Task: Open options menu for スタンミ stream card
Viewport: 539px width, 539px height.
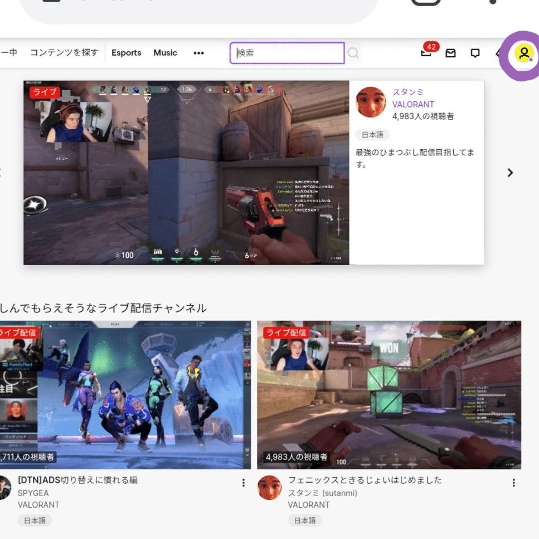Action: pos(513,483)
